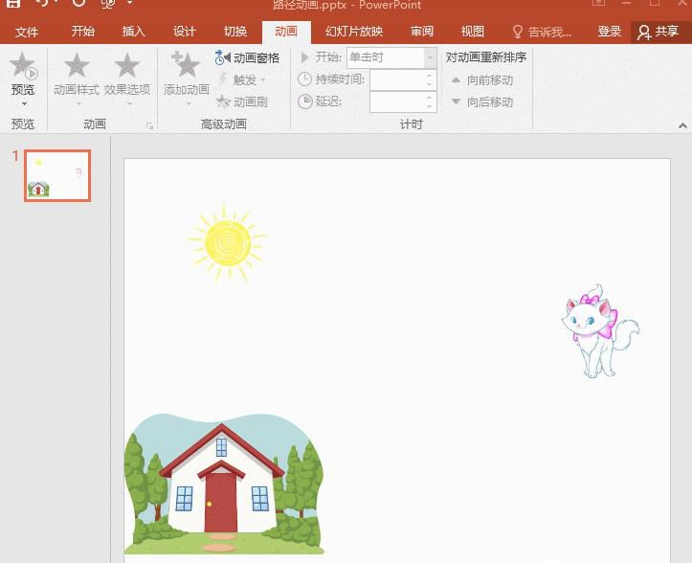Click Move Later (向后移动)
The image size is (692, 563).
pyautogui.click(x=482, y=102)
